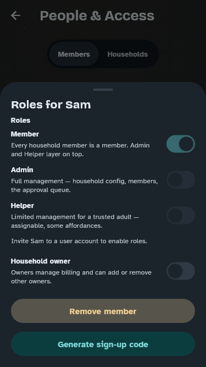Enable the Household owner switch

pyautogui.click(x=181, y=271)
